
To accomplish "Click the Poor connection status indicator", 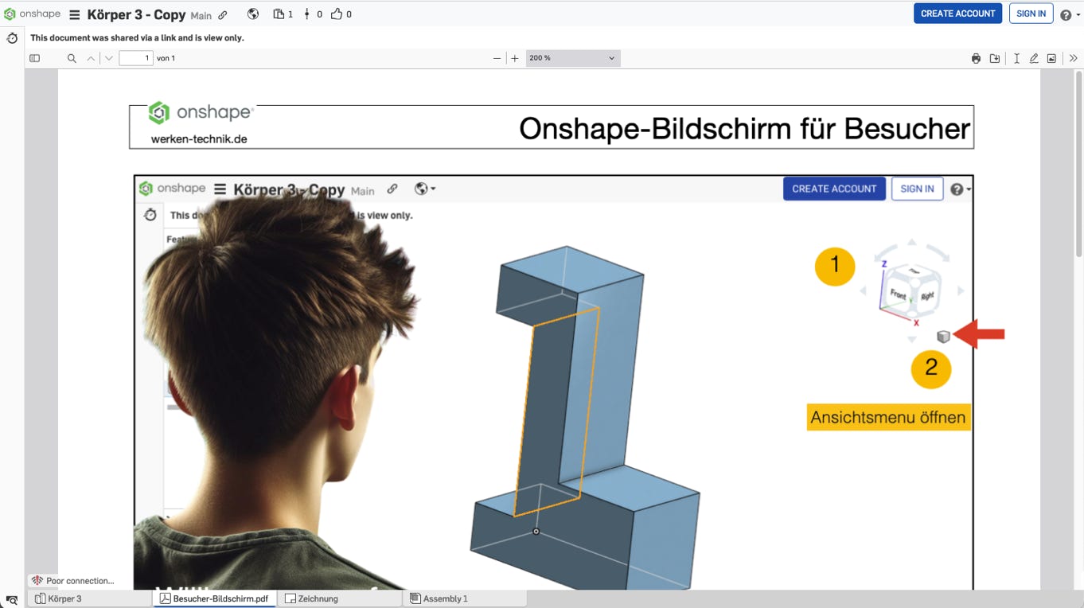I will 73,581.
